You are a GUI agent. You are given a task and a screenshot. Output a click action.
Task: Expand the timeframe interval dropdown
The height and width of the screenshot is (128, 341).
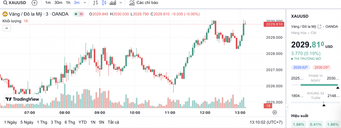click(x=85, y=3)
